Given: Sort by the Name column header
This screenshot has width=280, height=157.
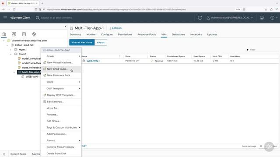Looking at the screenshot, I should [84, 56].
